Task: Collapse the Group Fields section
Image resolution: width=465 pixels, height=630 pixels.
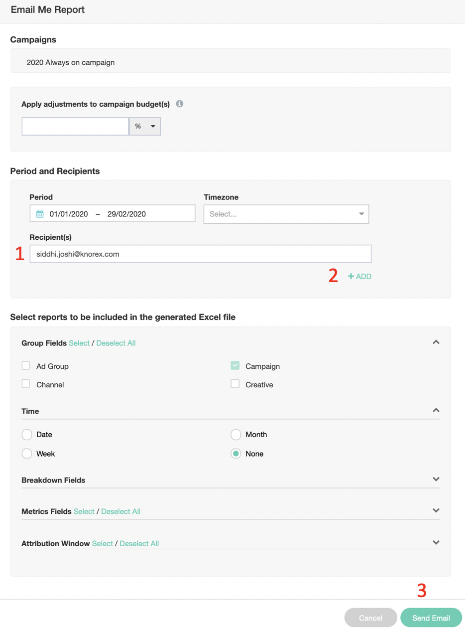Action: tap(436, 342)
